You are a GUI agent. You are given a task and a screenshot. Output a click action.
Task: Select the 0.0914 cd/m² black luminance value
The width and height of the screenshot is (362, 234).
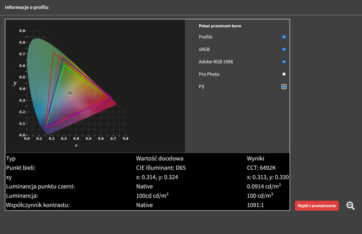coord(264,187)
